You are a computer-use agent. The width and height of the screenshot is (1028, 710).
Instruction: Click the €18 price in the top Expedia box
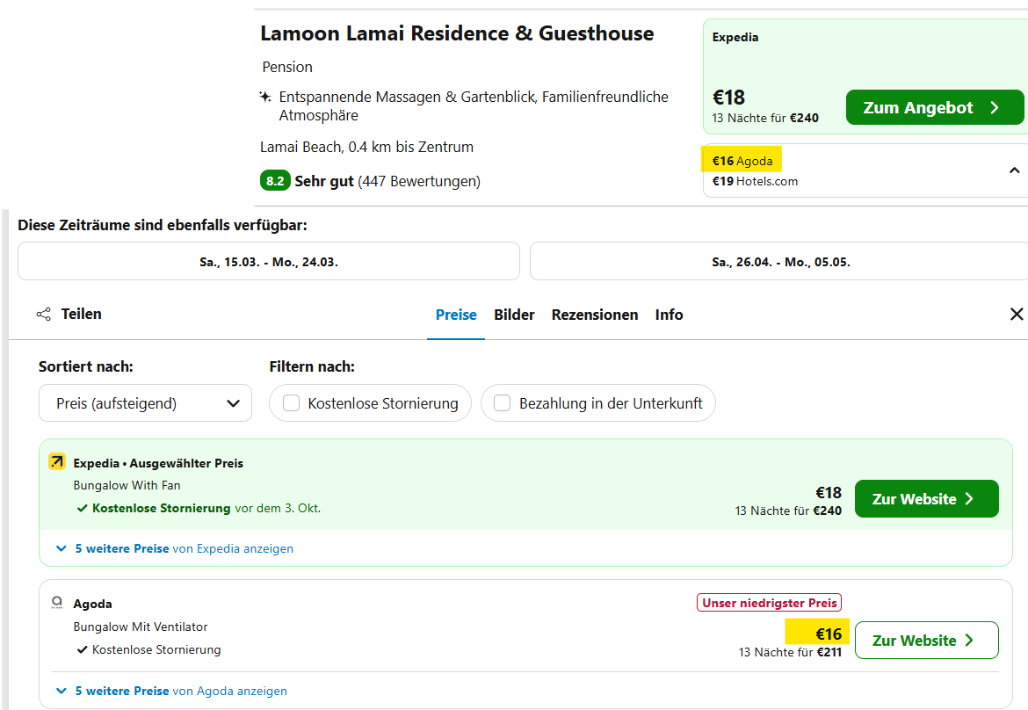(x=728, y=98)
